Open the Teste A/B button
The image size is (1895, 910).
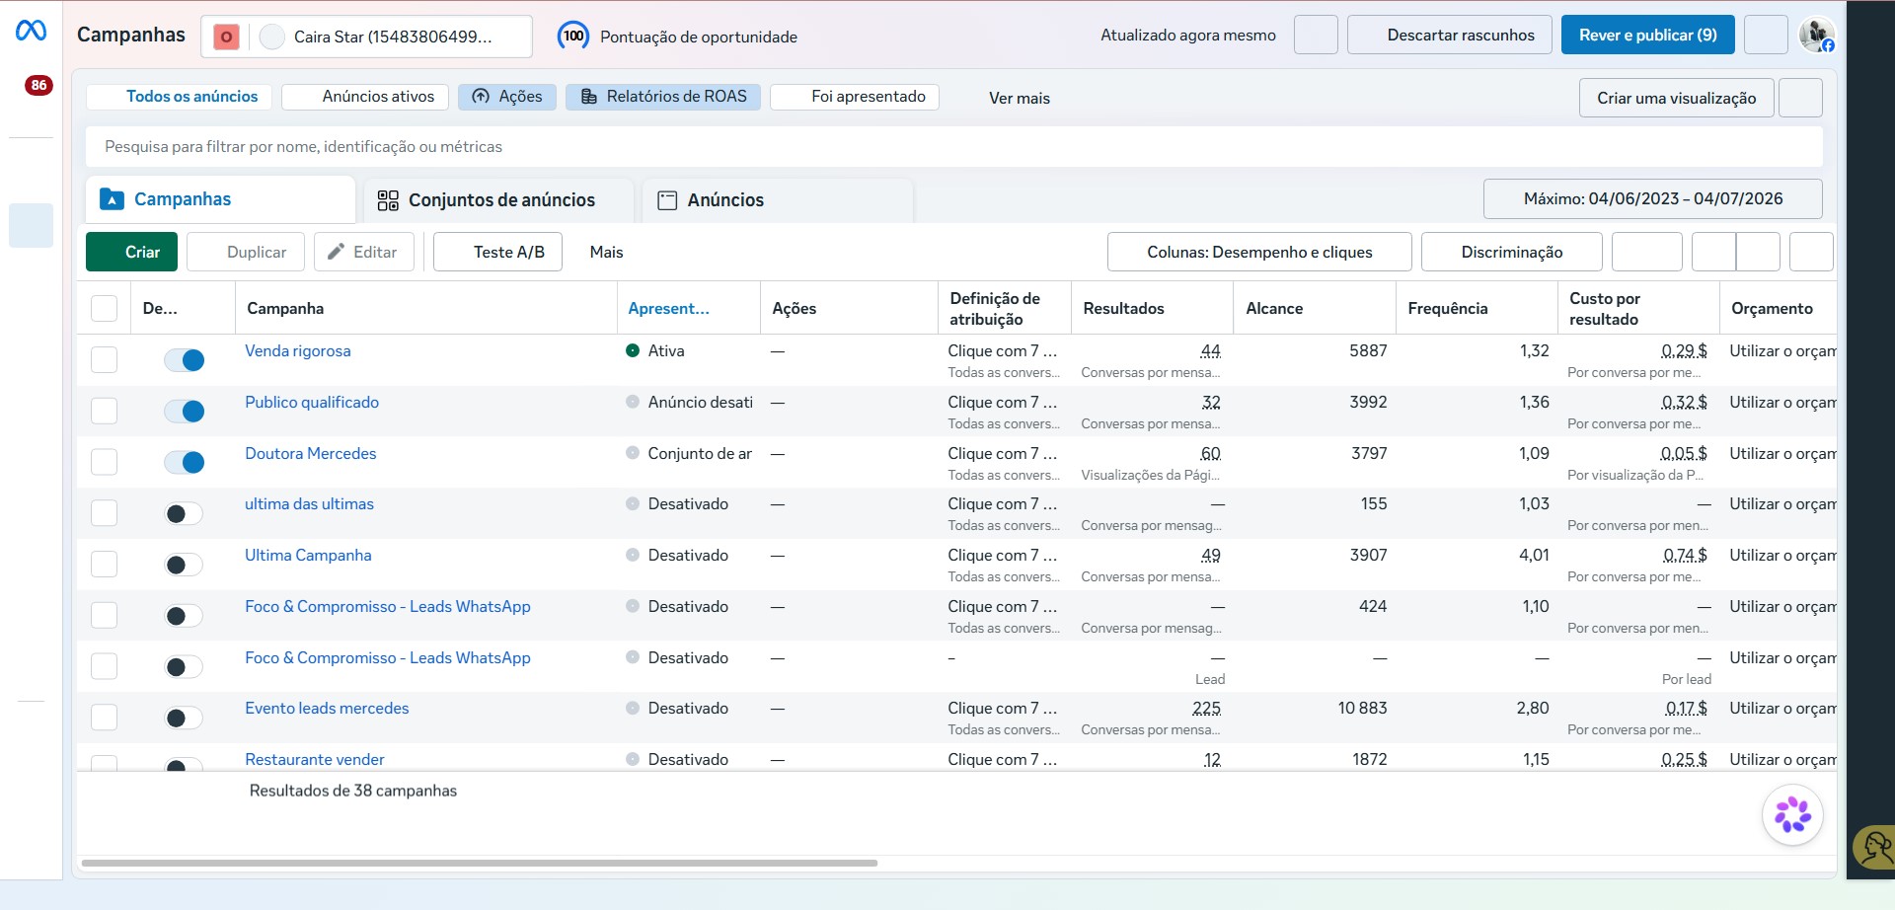click(497, 252)
